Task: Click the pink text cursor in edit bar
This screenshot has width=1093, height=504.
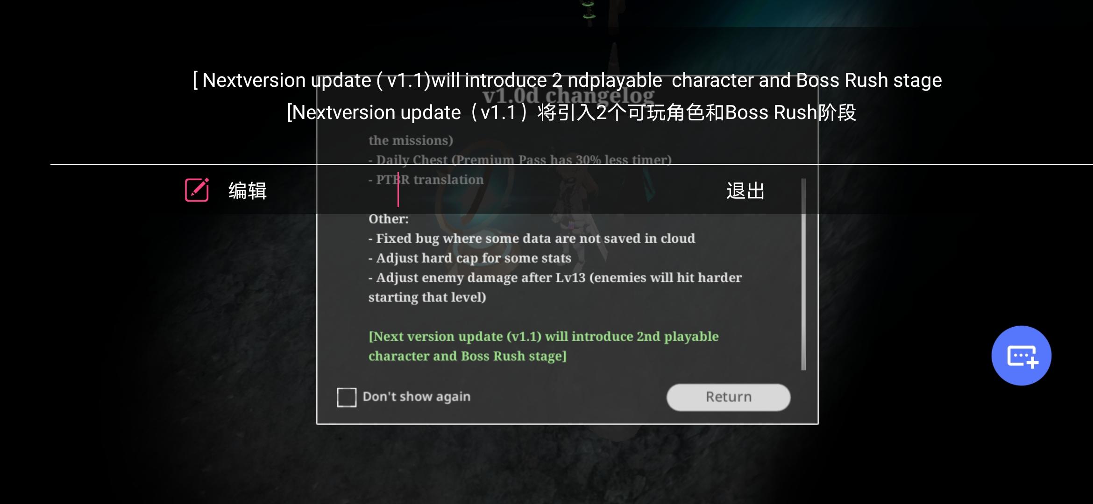Action: [x=398, y=190]
